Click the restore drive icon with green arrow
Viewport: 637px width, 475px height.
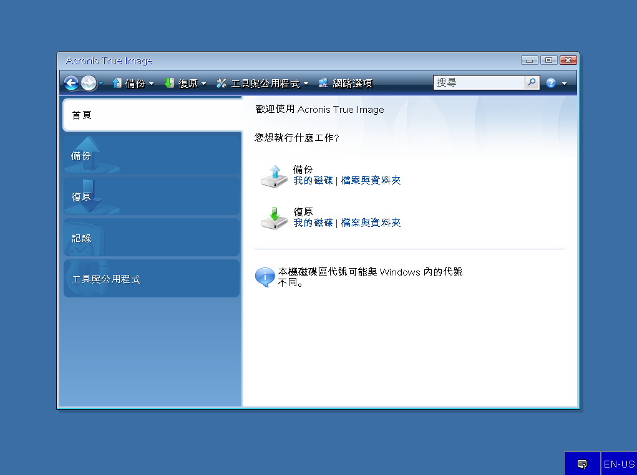click(x=275, y=218)
